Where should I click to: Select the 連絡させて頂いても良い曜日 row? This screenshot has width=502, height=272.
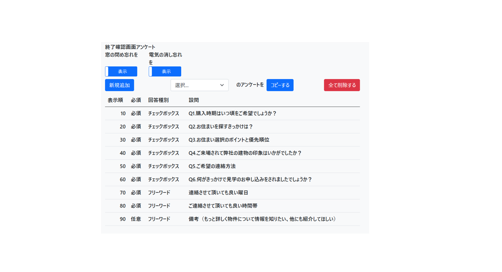coord(233,193)
